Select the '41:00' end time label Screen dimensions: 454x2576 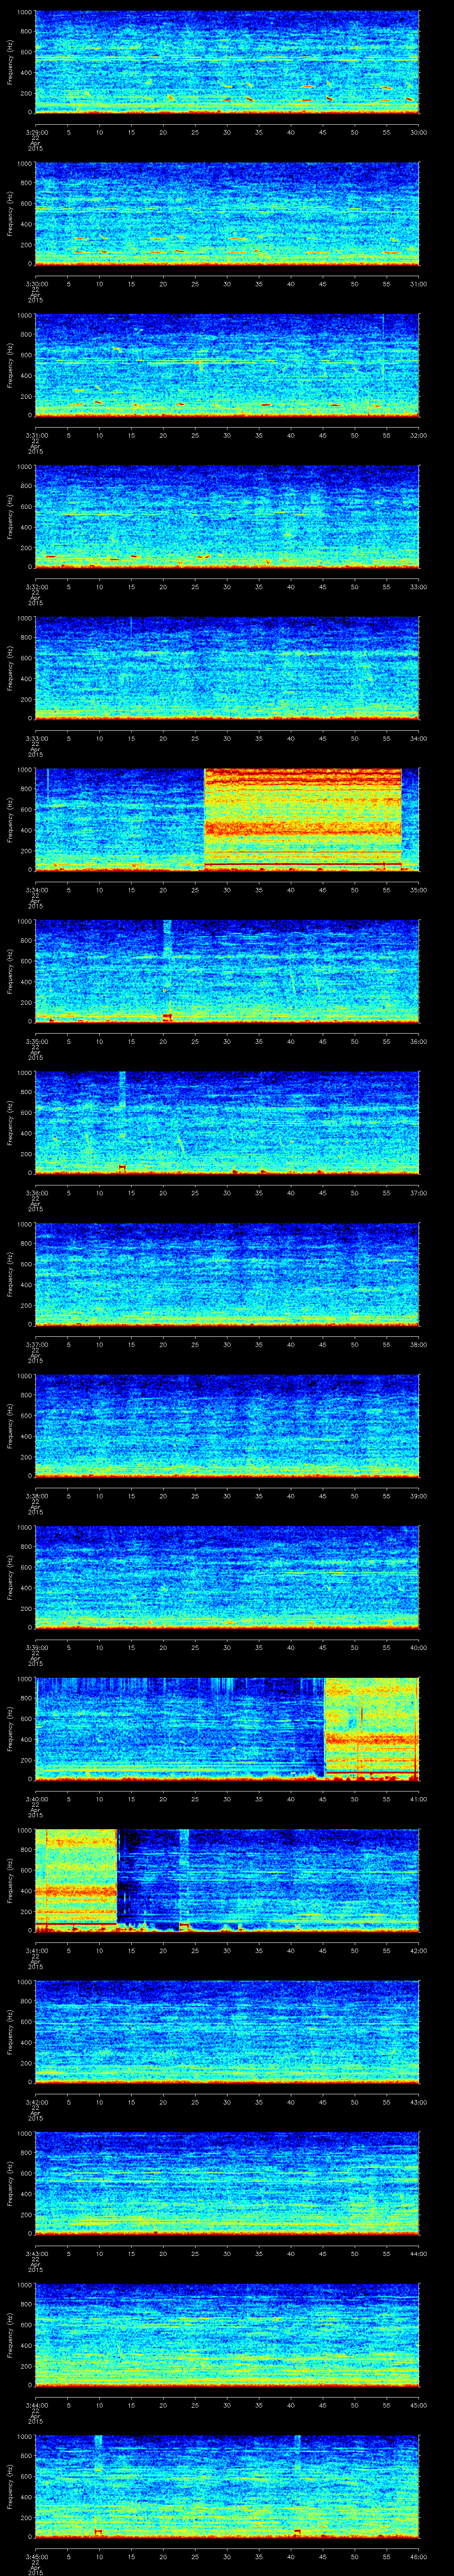coord(418,1798)
